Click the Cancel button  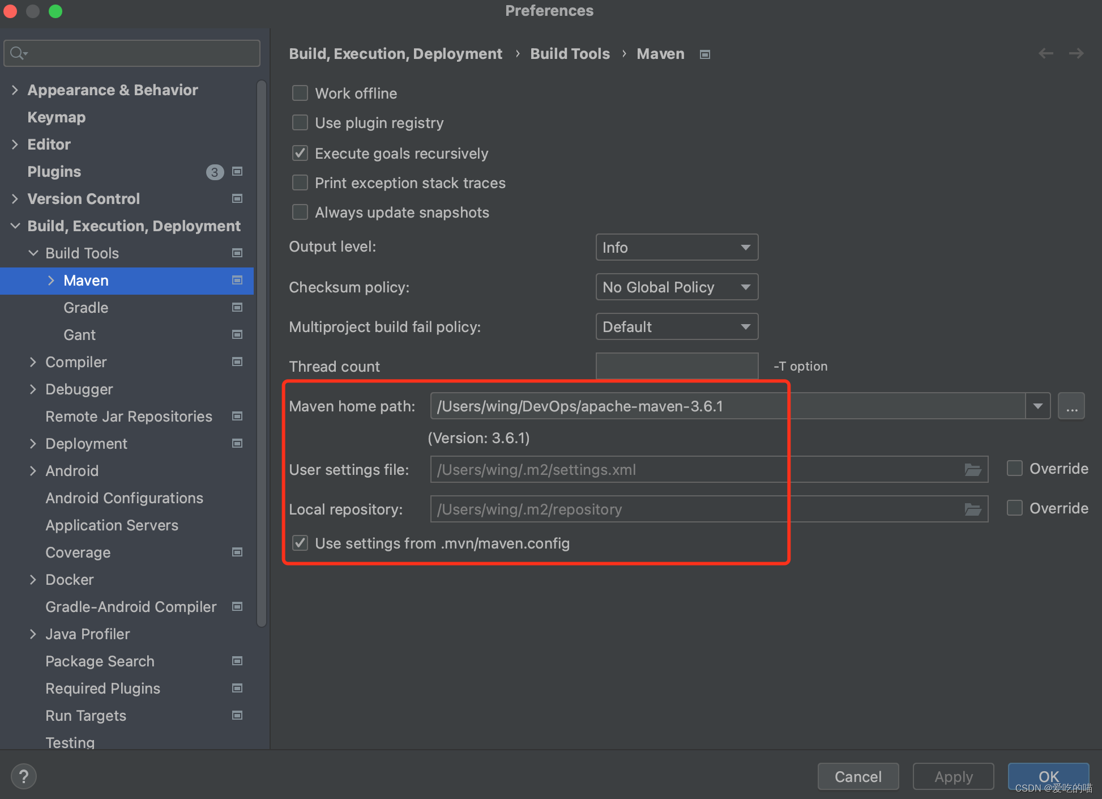click(857, 776)
